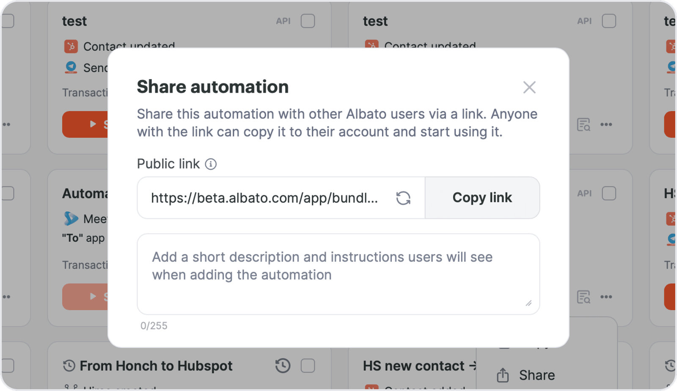
Task: Tick checkbox on the middle right API card
Action: [x=609, y=193]
